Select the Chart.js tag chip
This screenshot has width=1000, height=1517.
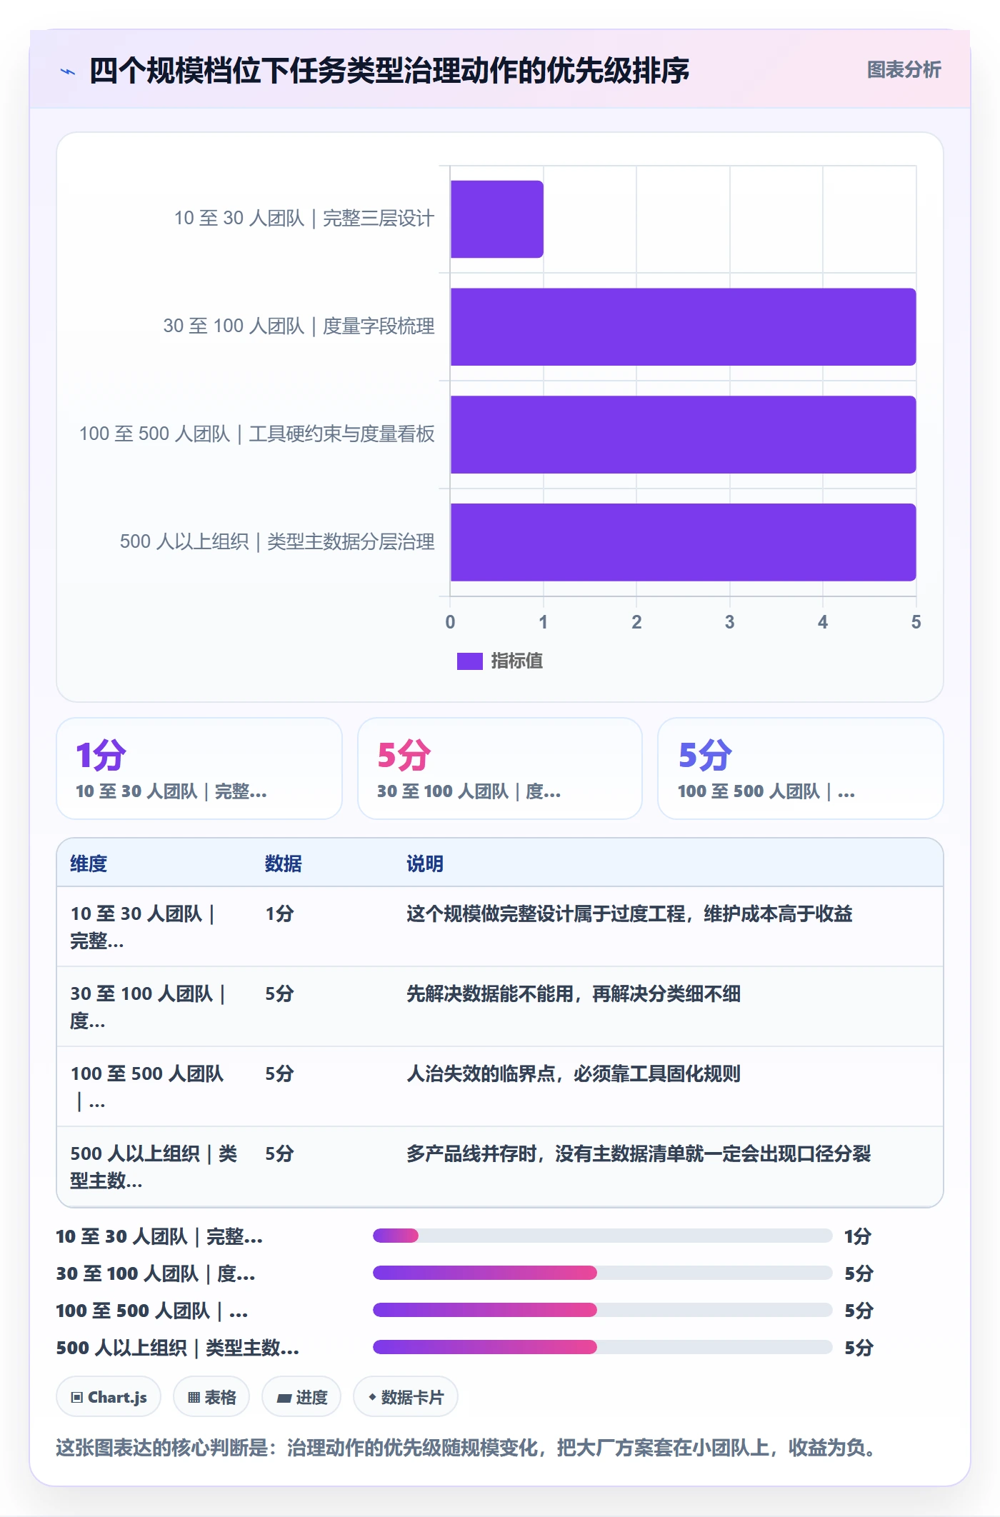coord(109,1397)
